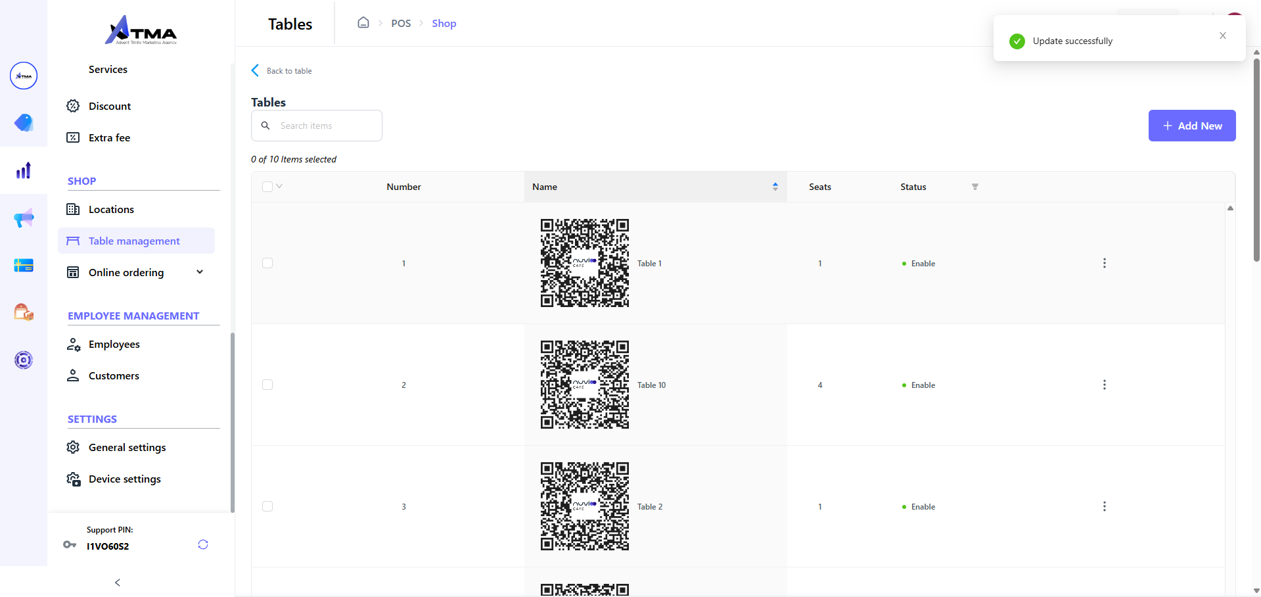This screenshot has height=597, width=1261.
Task: Select the gift card icon in the left rail
Action: coord(24,265)
